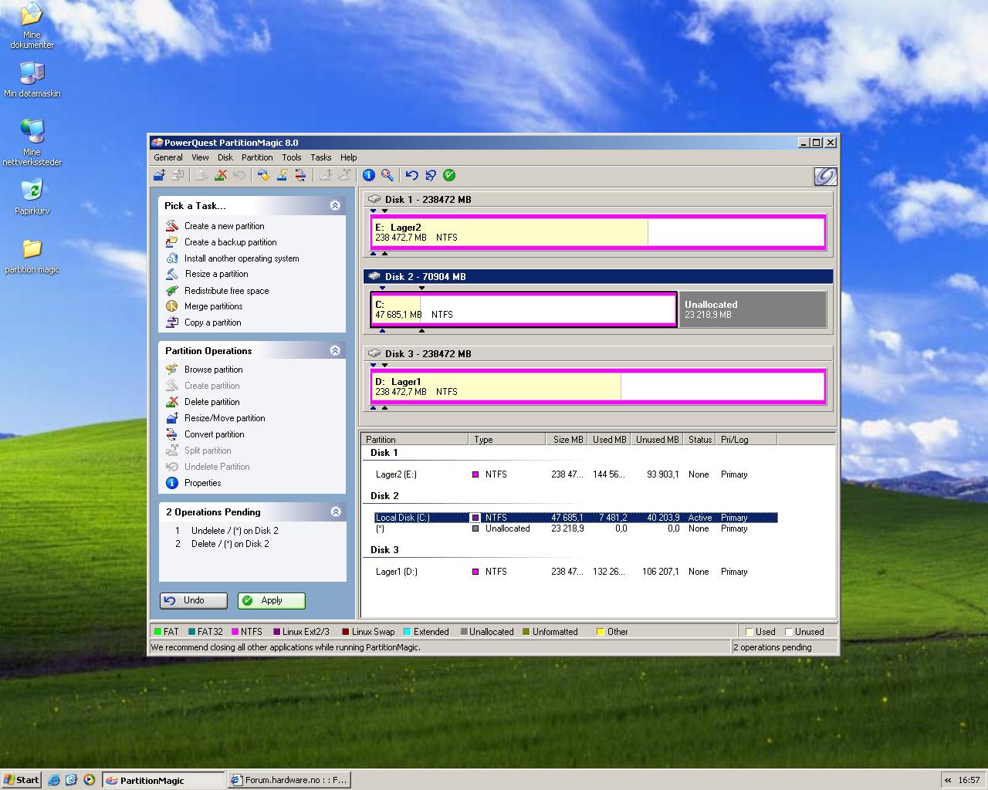This screenshot has height=790, width=988.
Task: Select the Unallocated block on Disk 2
Action: click(x=753, y=309)
